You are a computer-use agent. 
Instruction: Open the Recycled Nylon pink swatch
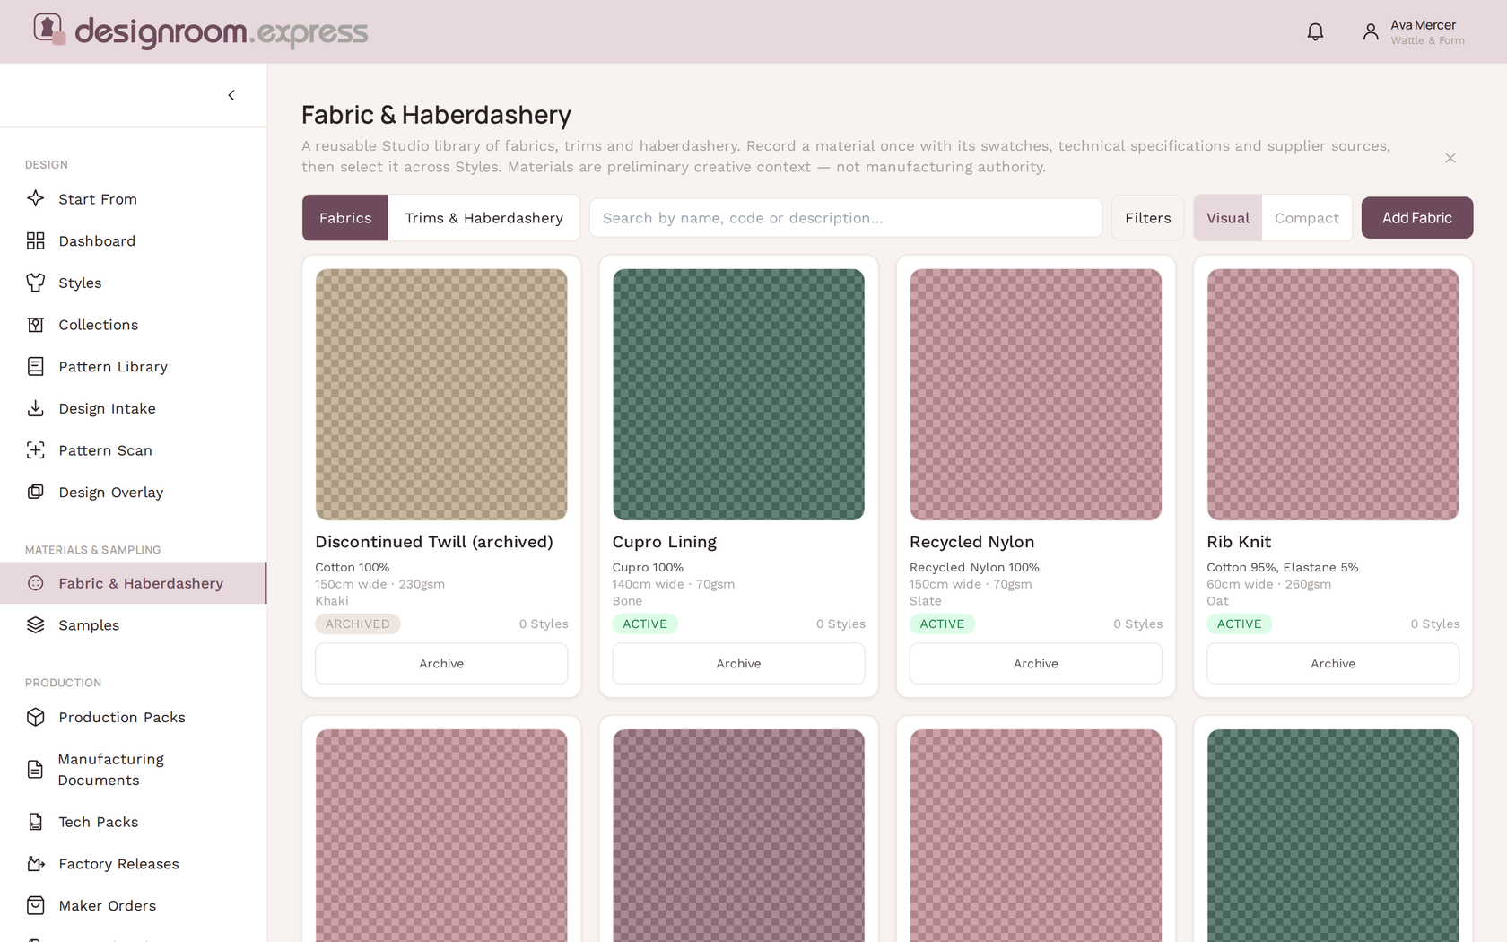[1036, 395]
